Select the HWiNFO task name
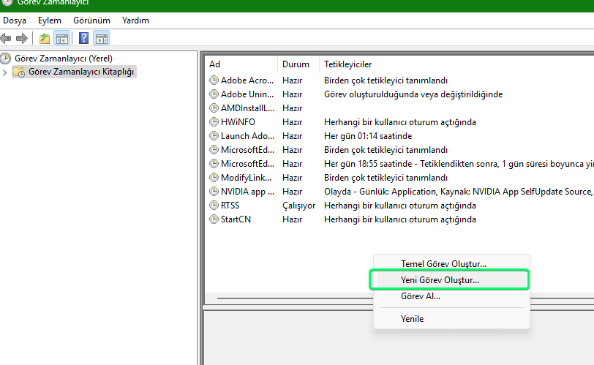The image size is (594, 365). [x=238, y=122]
